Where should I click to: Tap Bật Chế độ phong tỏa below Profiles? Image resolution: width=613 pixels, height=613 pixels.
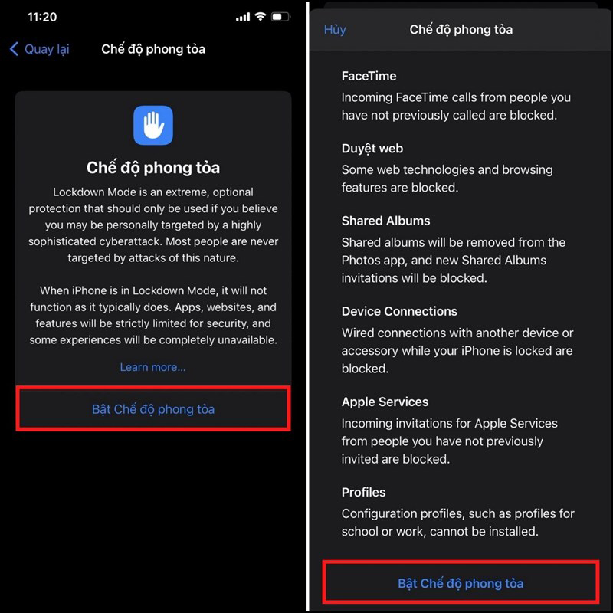point(461,583)
